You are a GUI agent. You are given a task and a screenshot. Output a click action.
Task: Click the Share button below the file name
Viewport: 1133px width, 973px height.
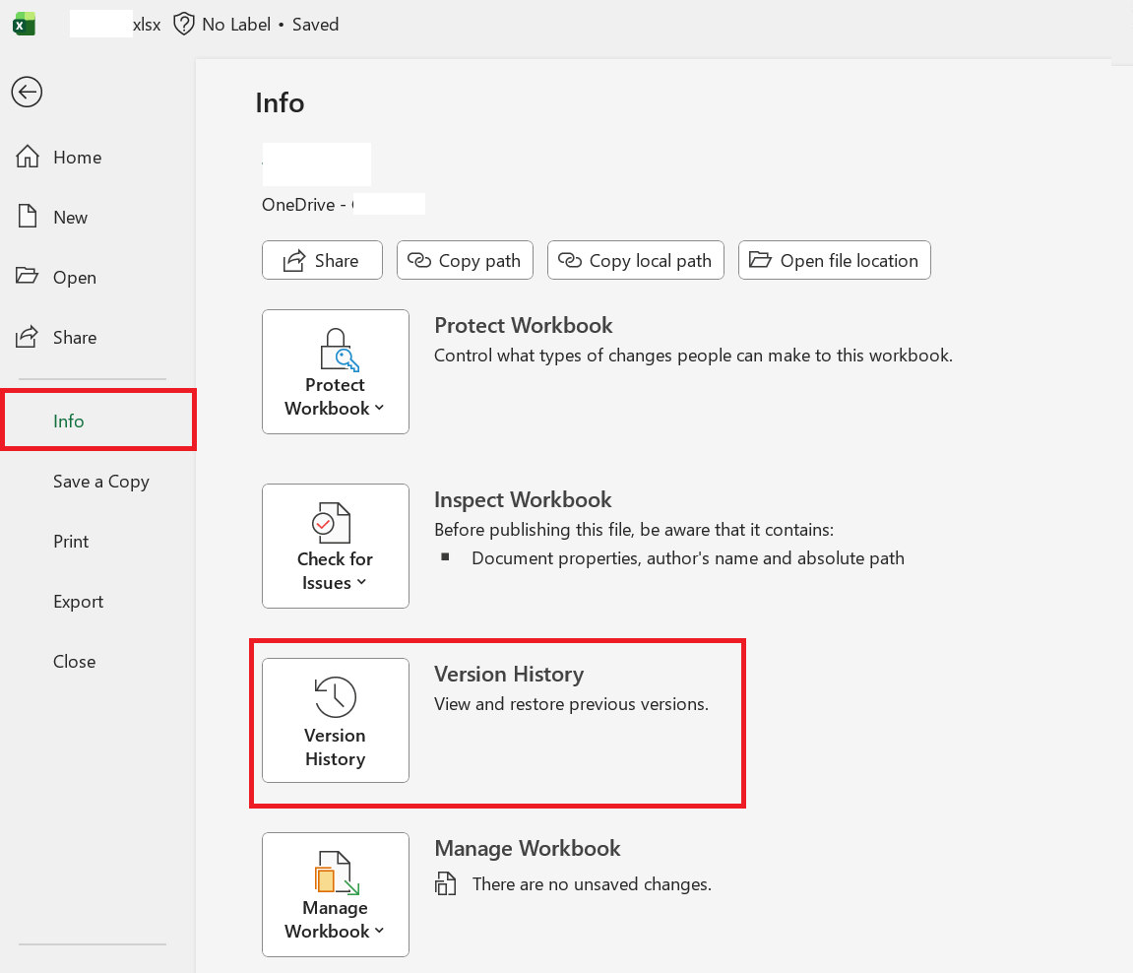[x=322, y=260]
